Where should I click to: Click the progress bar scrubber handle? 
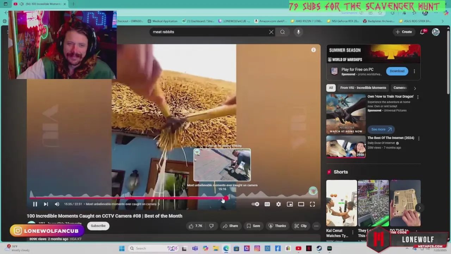tap(225, 198)
